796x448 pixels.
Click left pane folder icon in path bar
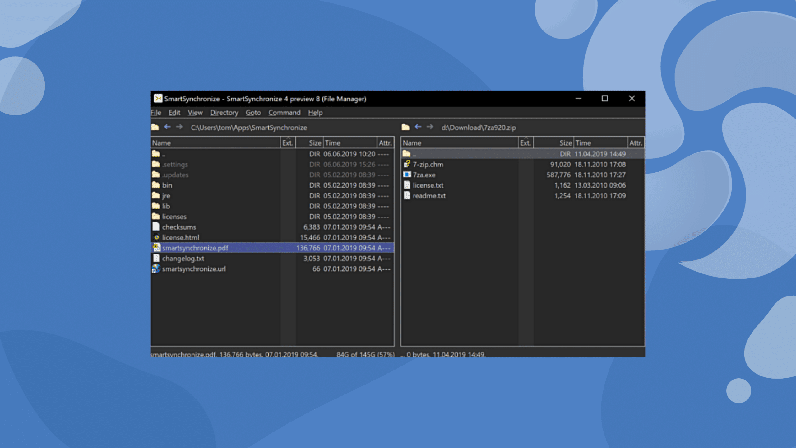(155, 127)
